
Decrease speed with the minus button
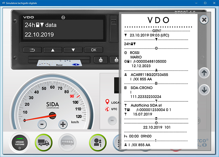click(x=43, y=124)
